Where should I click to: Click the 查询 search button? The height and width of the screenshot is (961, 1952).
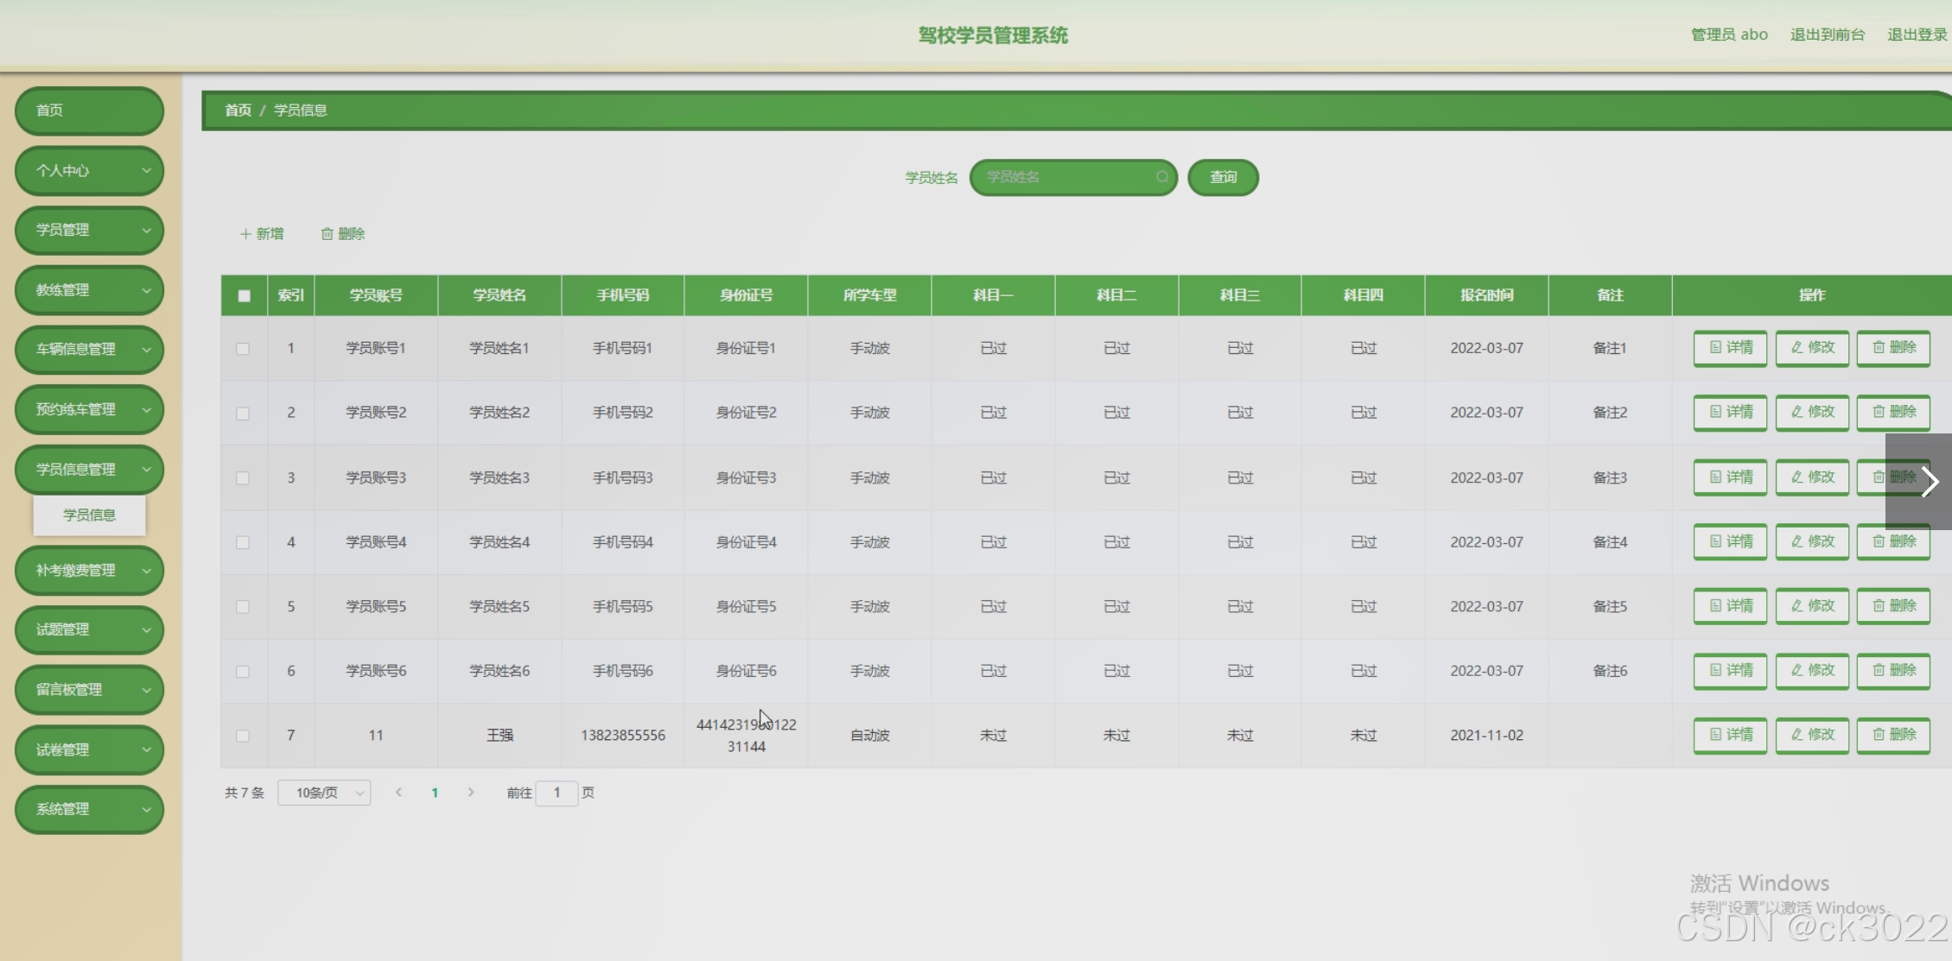pyautogui.click(x=1223, y=177)
